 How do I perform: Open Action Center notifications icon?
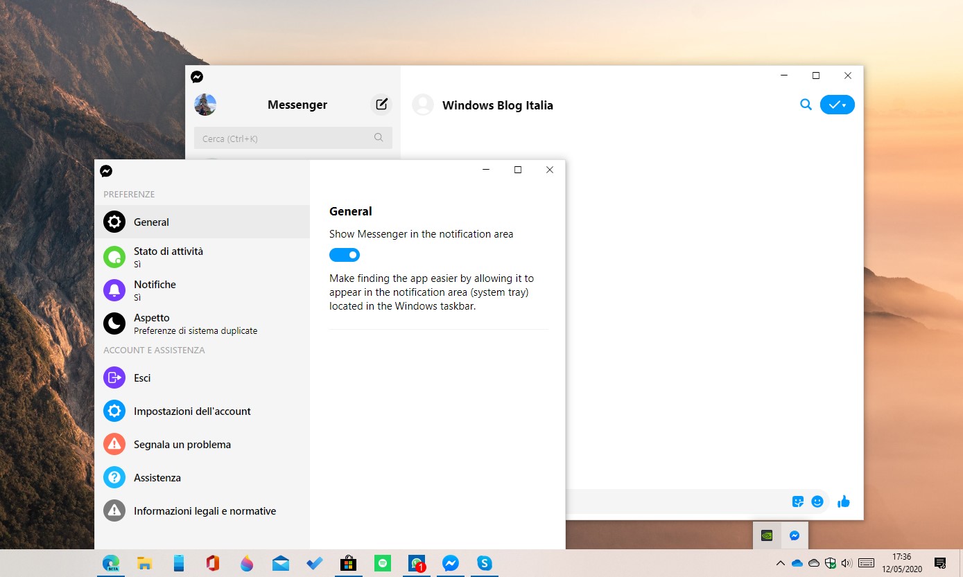click(x=940, y=563)
